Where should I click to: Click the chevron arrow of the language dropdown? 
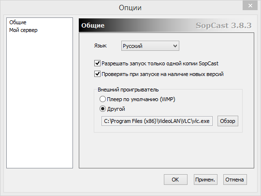coord(175,46)
